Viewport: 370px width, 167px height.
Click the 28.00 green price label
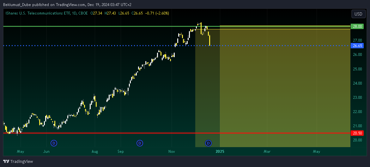click(x=357, y=27)
